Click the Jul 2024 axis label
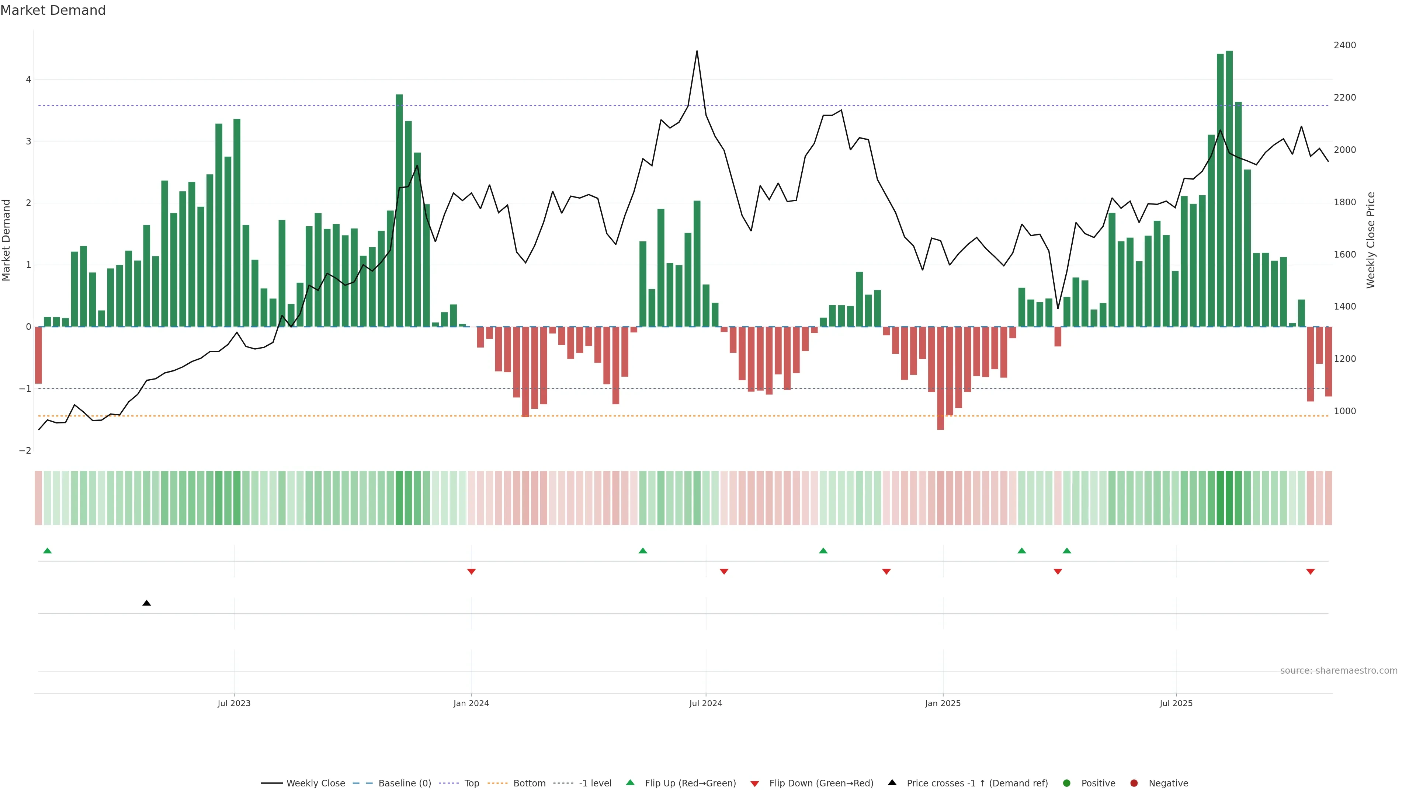Image resolution: width=1416 pixels, height=796 pixels. (705, 703)
